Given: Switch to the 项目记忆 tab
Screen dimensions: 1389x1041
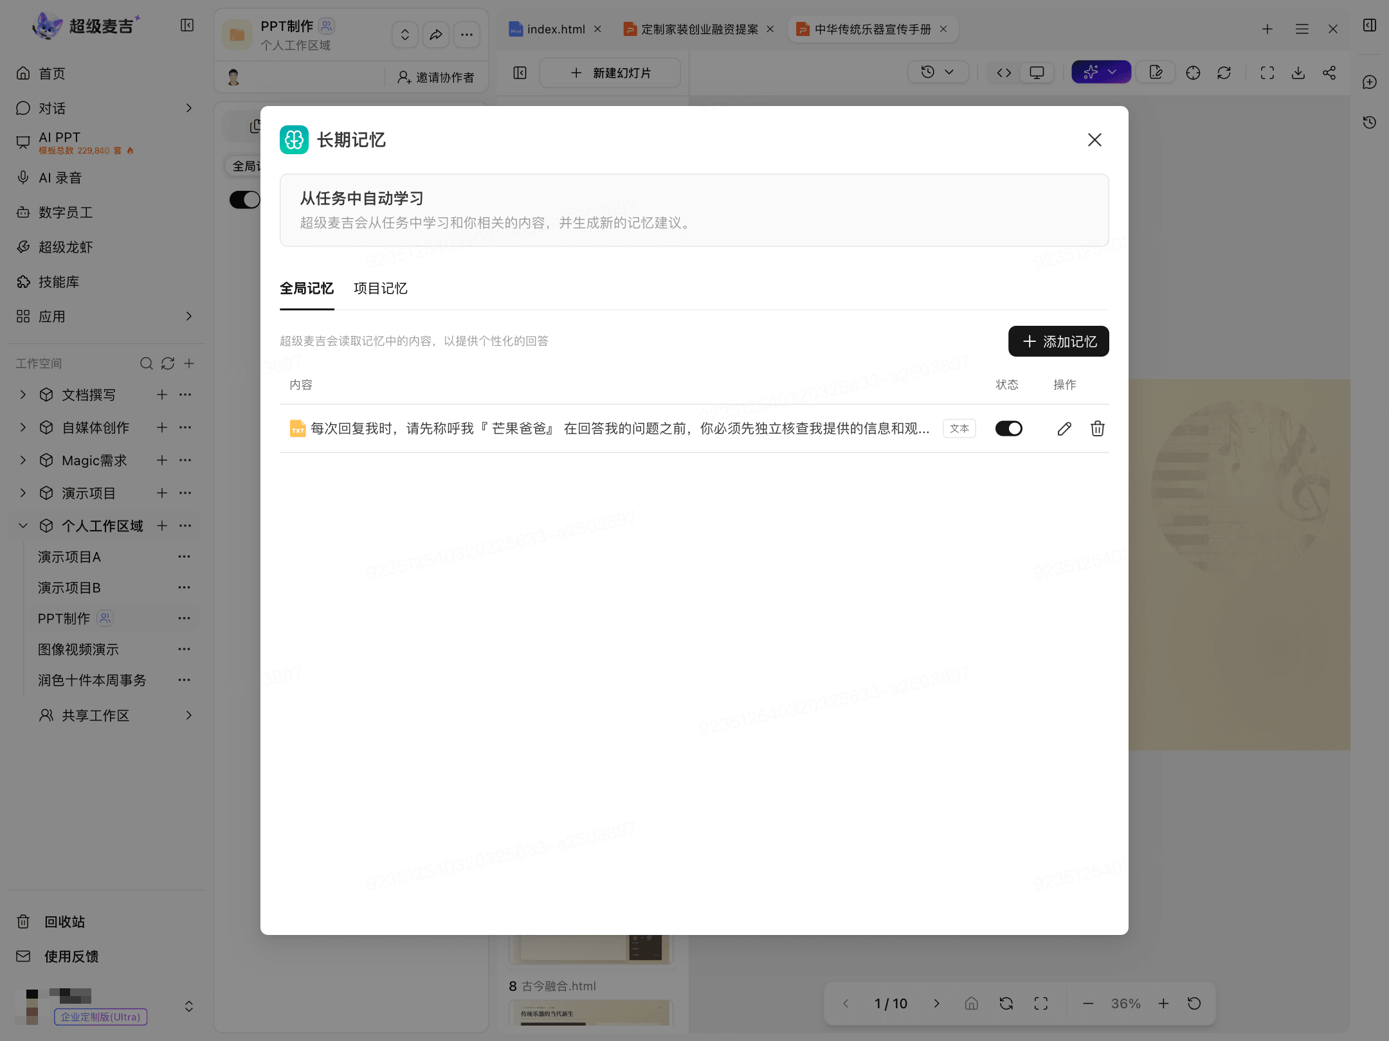Looking at the screenshot, I should pyautogui.click(x=381, y=289).
